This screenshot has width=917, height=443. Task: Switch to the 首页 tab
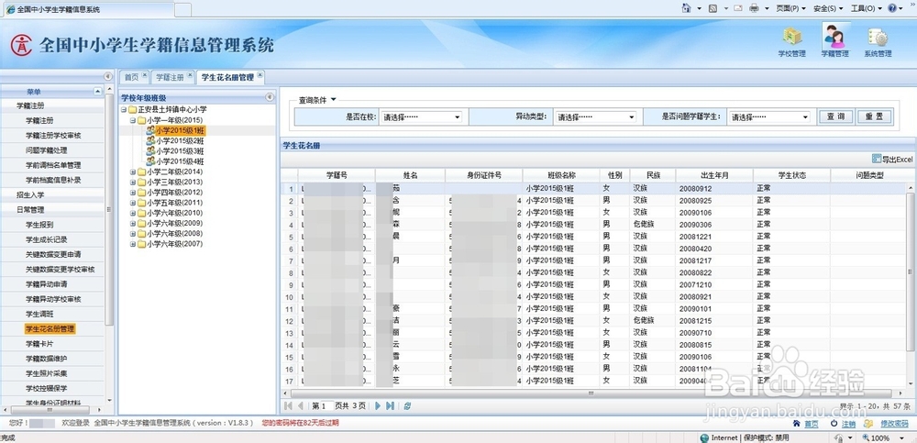pyautogui.click(x=131, y=77)
